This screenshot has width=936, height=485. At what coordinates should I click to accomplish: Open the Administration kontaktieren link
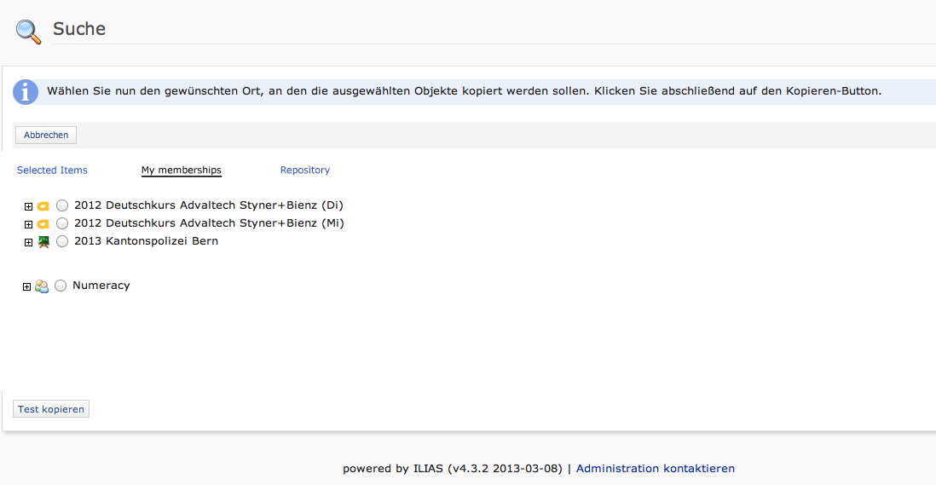(x=656, y=468)
